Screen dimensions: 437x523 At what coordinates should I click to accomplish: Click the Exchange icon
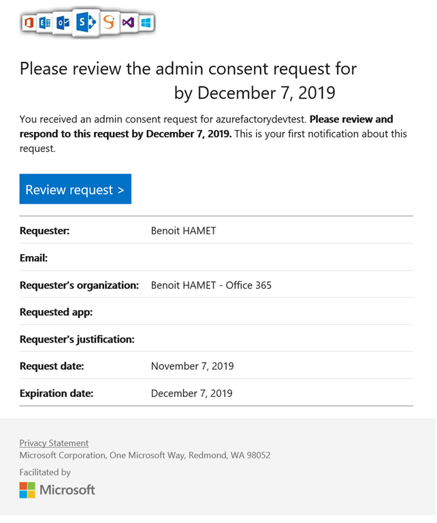[46, 24]
